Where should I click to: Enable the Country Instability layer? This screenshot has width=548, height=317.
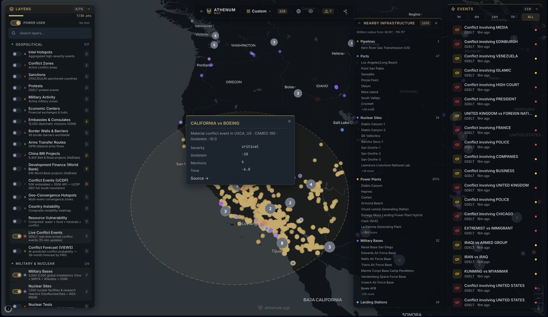17,208
